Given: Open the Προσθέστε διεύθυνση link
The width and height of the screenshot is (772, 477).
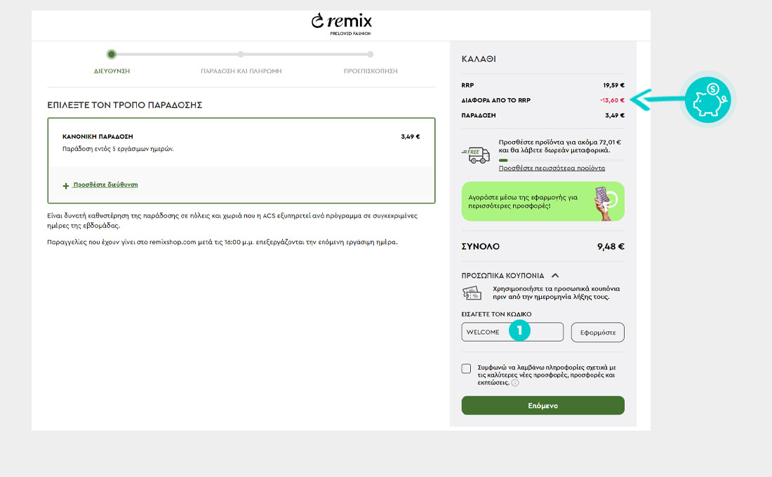Looking at the screenshot, I should tap(105, 185).
